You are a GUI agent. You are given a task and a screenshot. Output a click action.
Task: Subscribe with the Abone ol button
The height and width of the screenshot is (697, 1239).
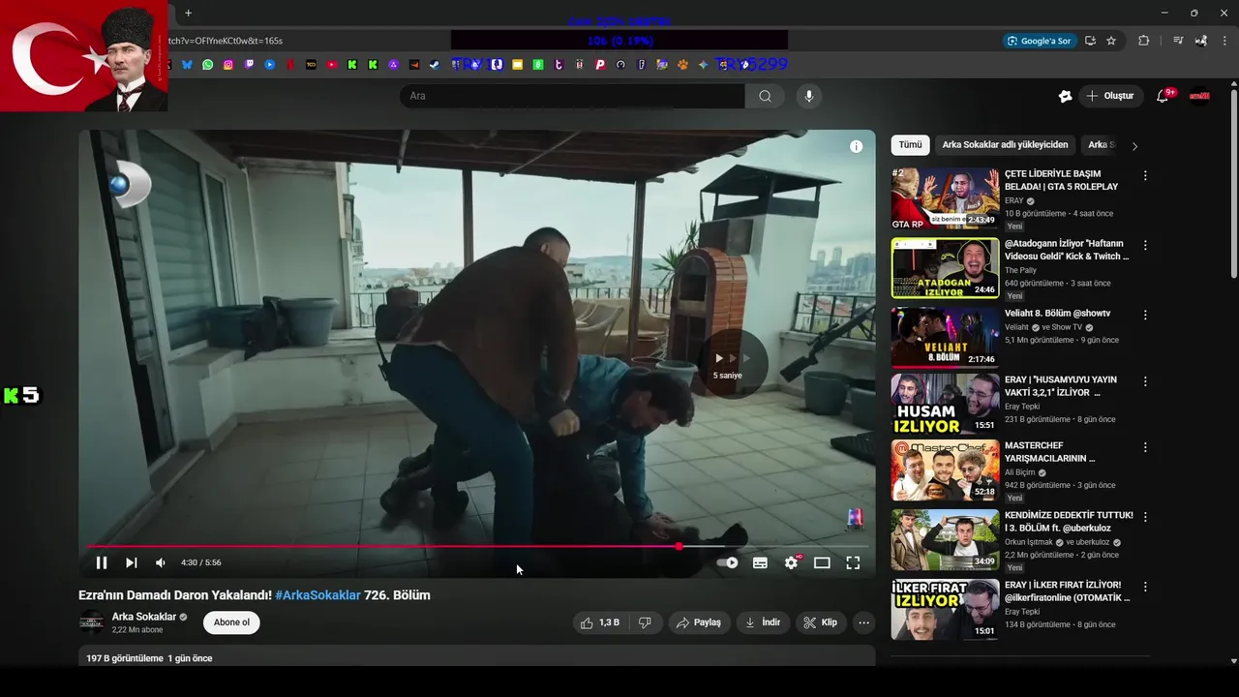(231, 622)
